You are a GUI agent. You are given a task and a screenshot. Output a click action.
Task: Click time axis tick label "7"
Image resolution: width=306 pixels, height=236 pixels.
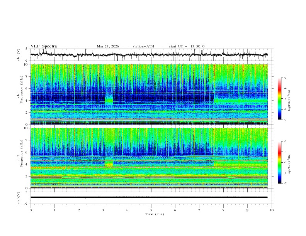coord(199,210)
